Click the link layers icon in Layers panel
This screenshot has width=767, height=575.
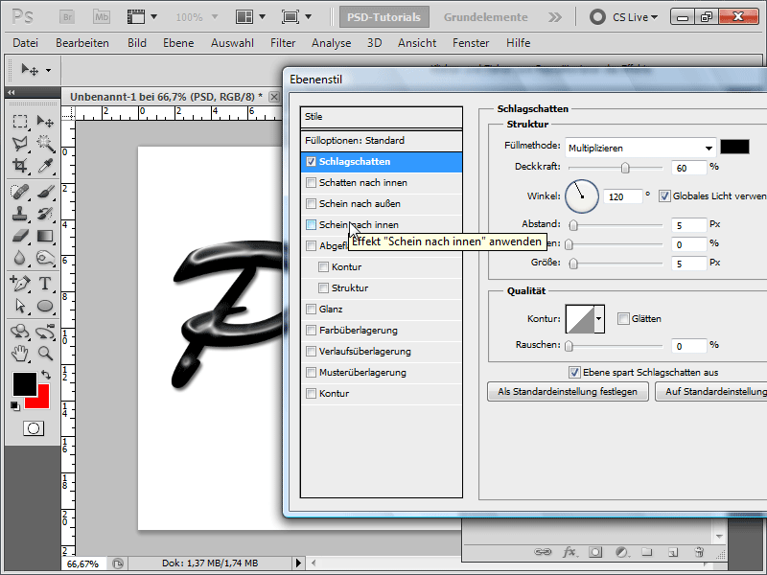click(x=543, y=552)
